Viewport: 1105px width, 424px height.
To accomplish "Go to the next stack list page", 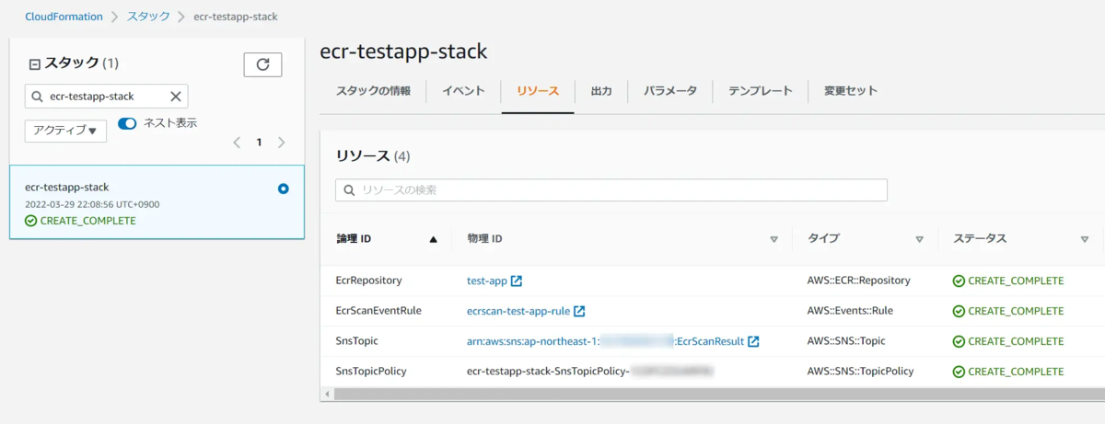I will pos(282,143).
